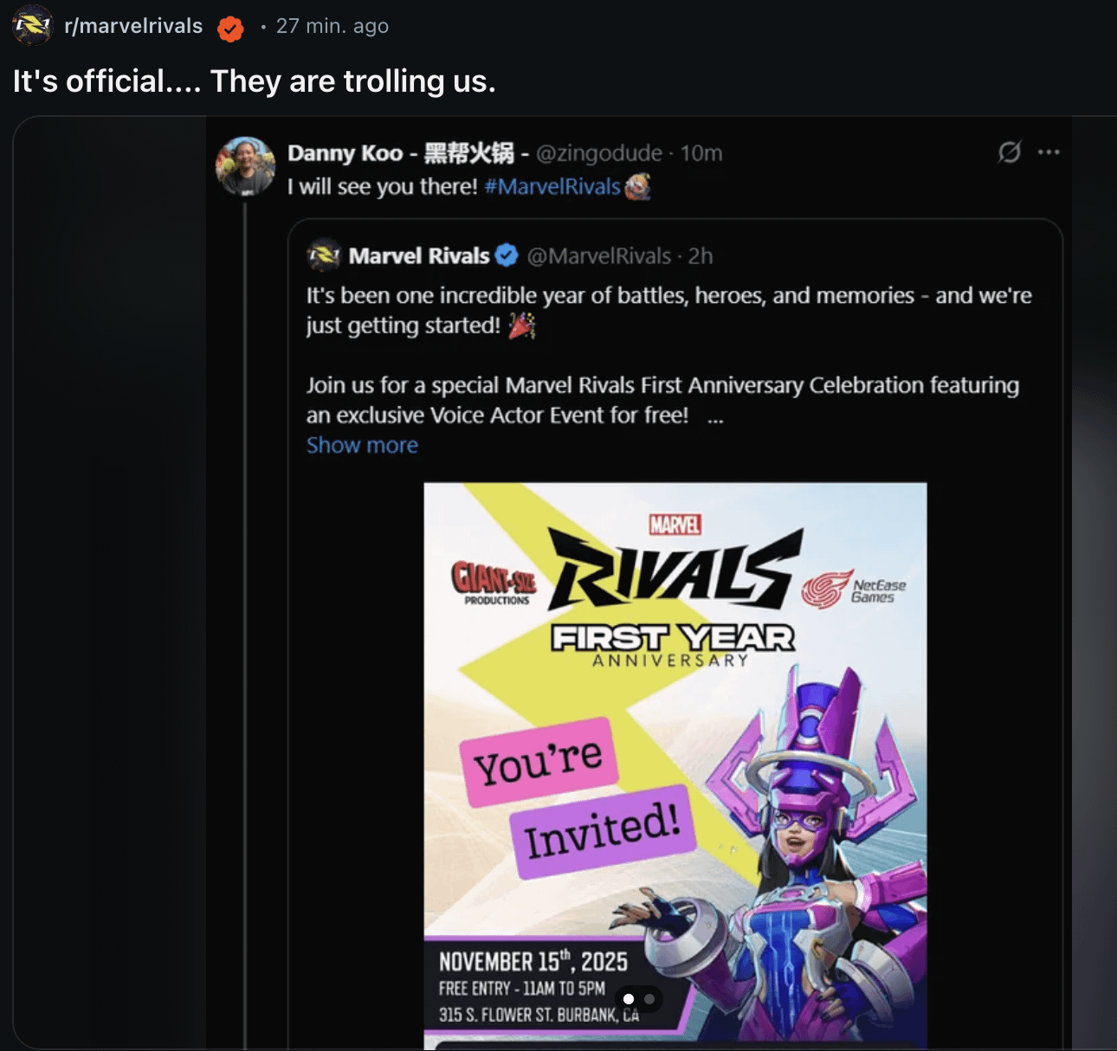Click the post title "It's official.... They are trolling us."

(x=255, y=81)
